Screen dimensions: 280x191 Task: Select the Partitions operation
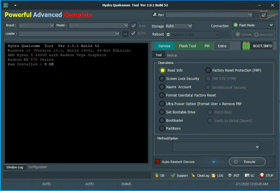pos(162,128)
